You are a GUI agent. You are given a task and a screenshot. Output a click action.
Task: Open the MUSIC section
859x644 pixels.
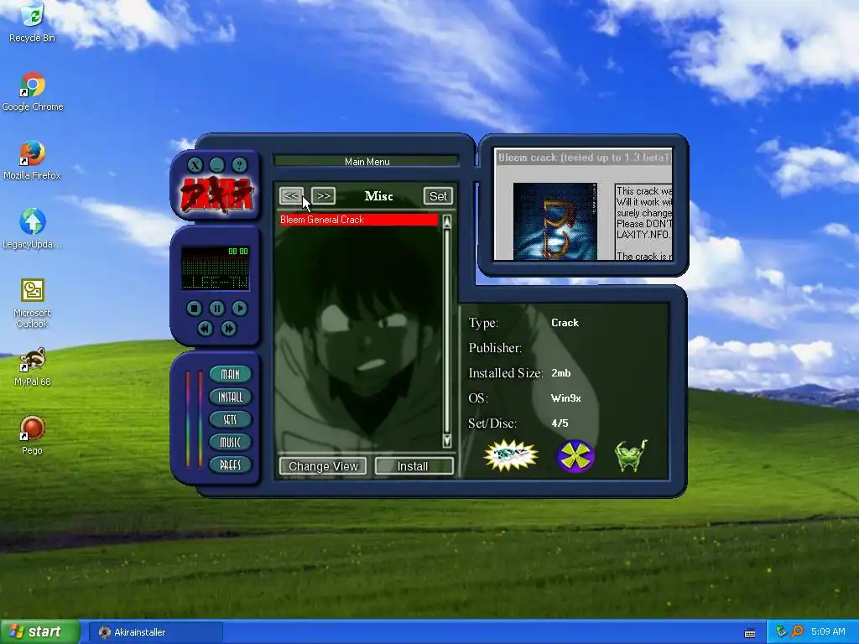click(x=230, y=442)
